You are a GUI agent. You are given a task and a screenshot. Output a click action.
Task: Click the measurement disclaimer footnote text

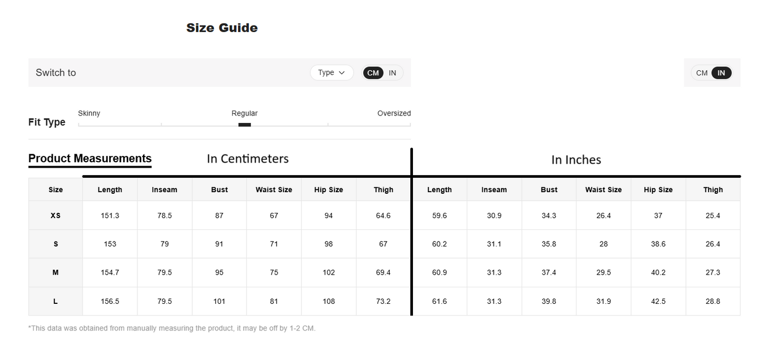tap(172, 328)
